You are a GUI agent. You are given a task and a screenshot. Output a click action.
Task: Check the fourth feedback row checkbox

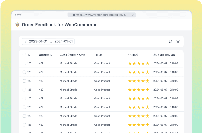click(24, 90)
